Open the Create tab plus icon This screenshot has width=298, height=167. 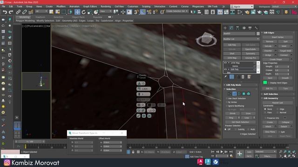click(225, 28)
